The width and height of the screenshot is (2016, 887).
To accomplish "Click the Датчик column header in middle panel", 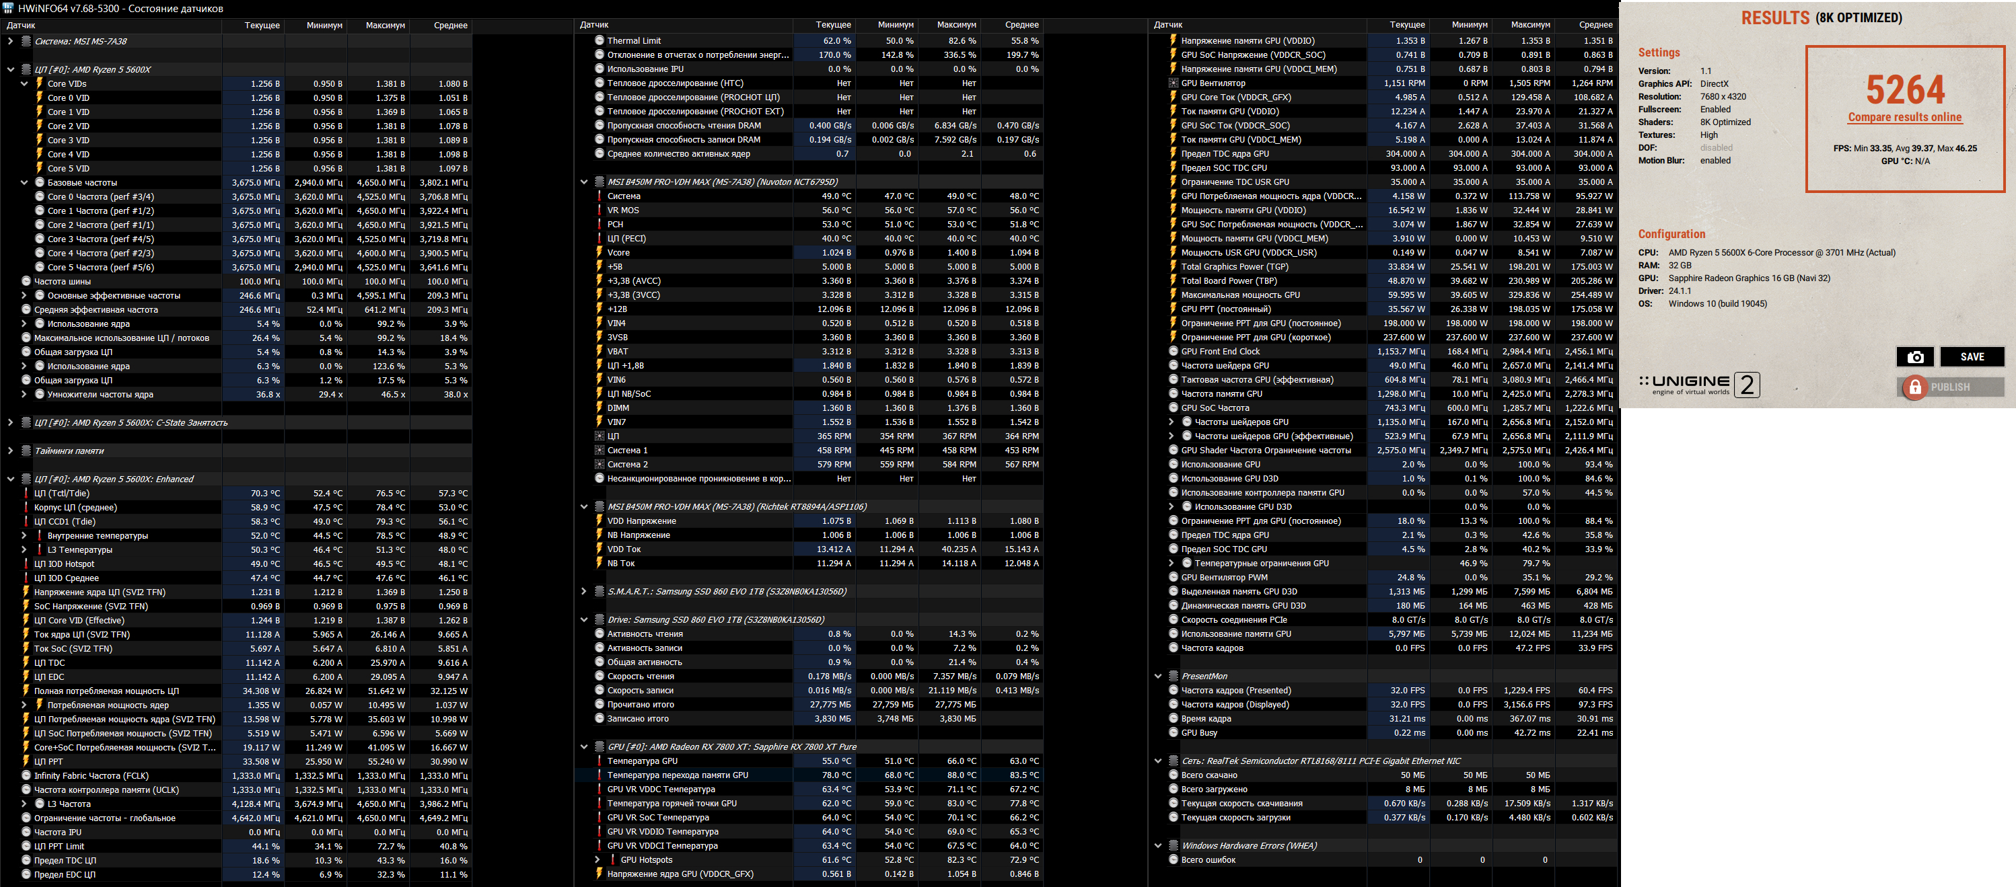I will point(595,25).
